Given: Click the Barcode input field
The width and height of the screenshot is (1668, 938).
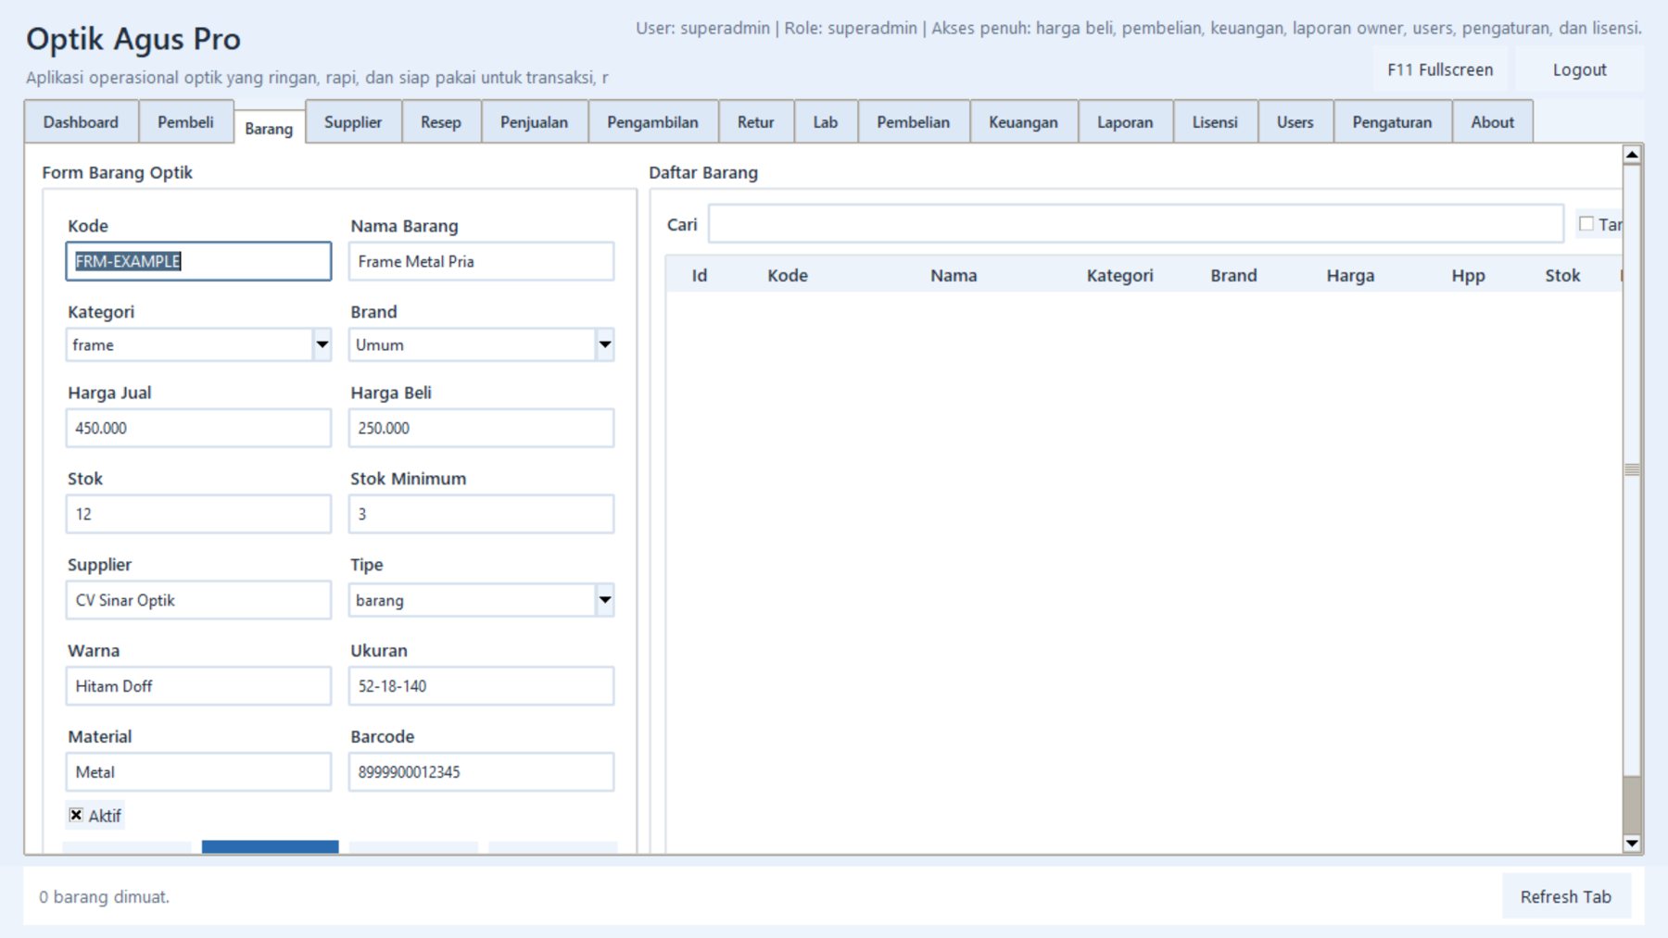Looking at the screenshot, I should (481, 772).
